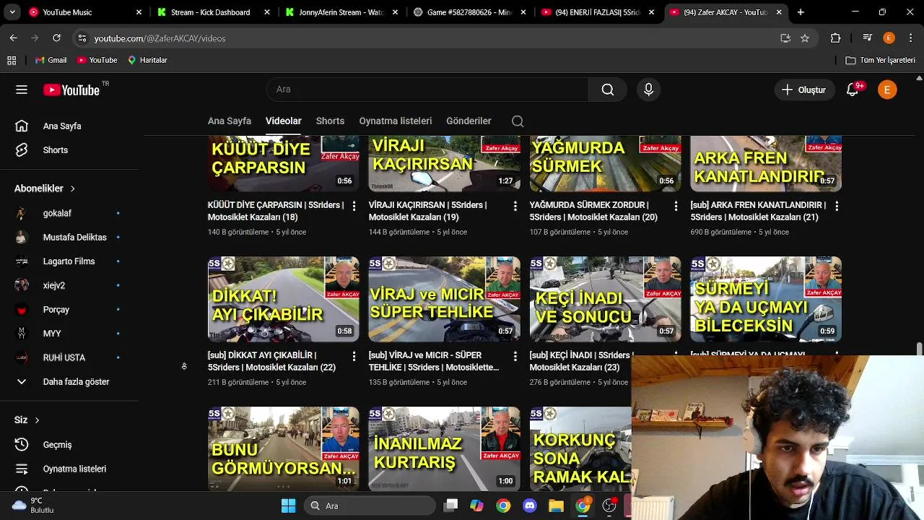The image size is (924, 520).
Task: Open the notifications bell
Action: (853, 90)
